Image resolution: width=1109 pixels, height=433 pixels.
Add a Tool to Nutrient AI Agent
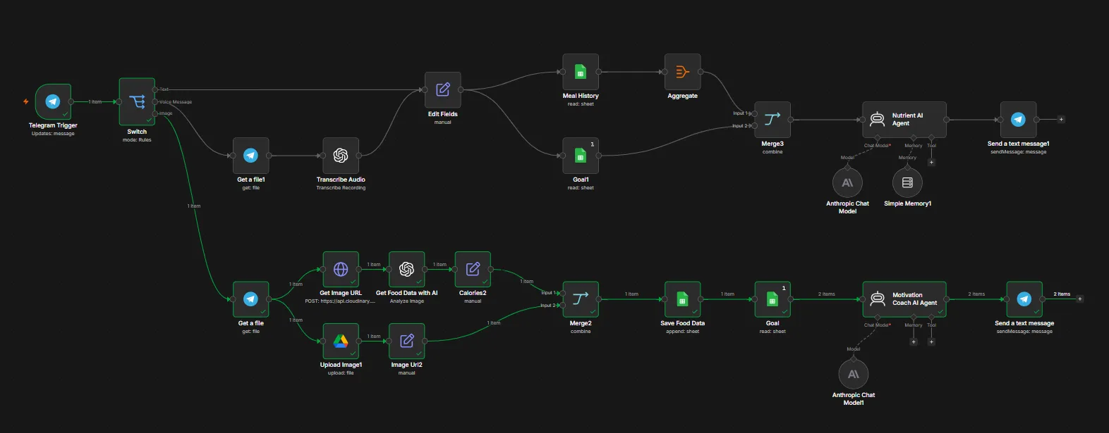pos(931,162)
